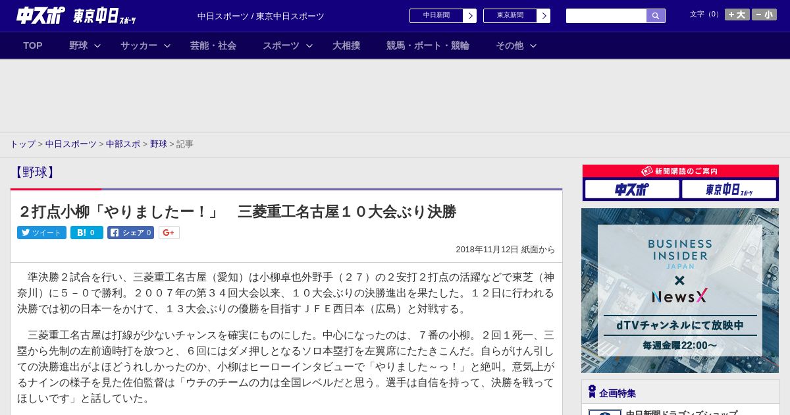Click the magnifier search button
Viewport: 790px width, 415px height.
656,16
